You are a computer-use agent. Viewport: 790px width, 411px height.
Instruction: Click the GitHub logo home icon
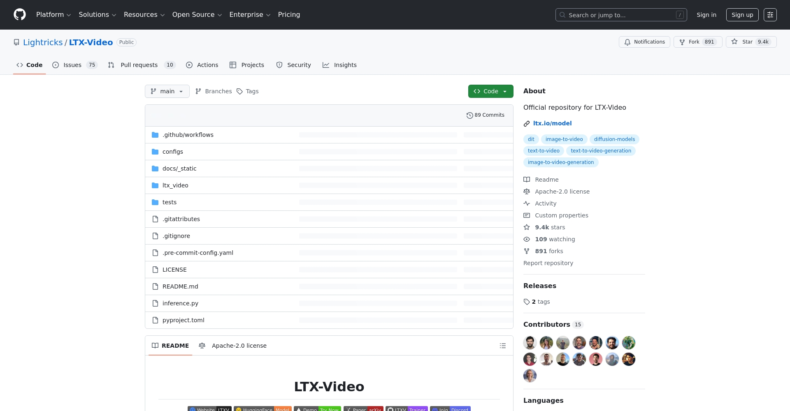coord(20,15)
